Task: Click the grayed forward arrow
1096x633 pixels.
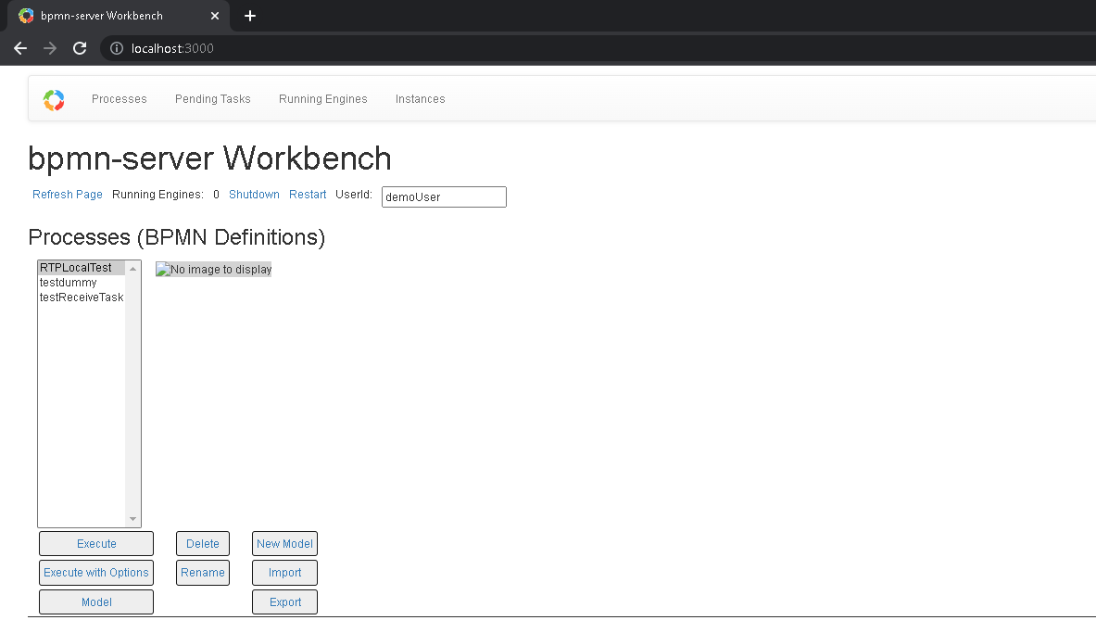Action: 49,48
